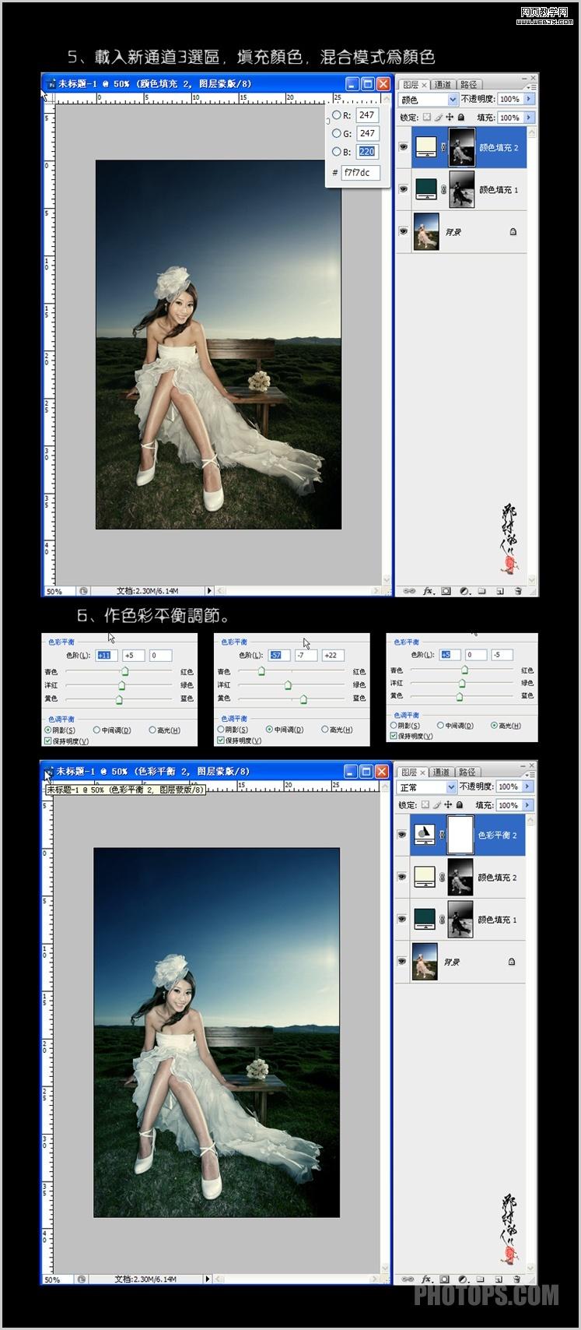Switch to 通道 tab in top panel
Screen dimensions: 581x1330
pyautogui.click(x=443, y=85)
